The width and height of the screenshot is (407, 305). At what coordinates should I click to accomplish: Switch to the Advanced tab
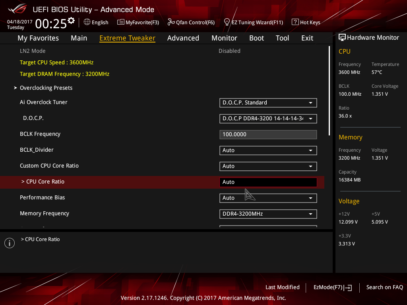pyautogui.click(x=183, y=38)
